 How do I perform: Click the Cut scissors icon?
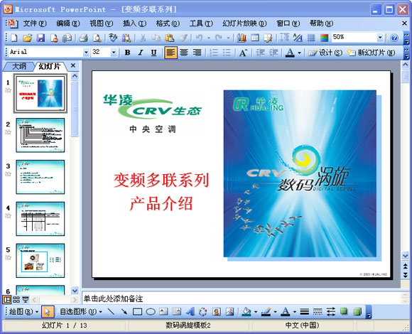point(143,38)
